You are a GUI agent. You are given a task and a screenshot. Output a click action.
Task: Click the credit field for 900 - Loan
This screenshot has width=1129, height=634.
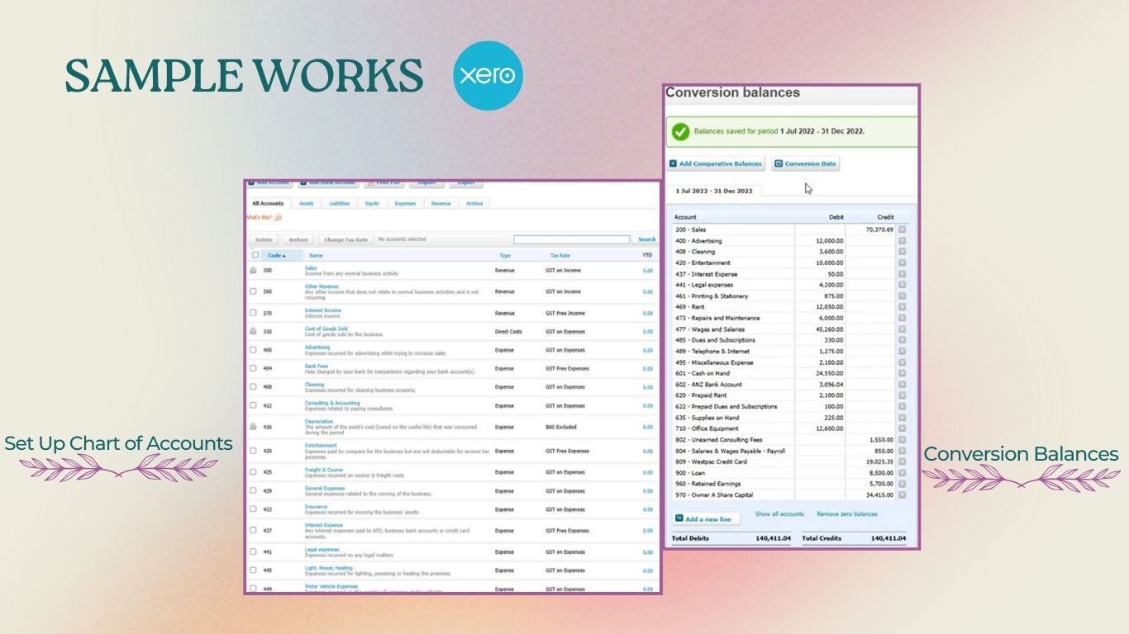click(x=870, y=473)
